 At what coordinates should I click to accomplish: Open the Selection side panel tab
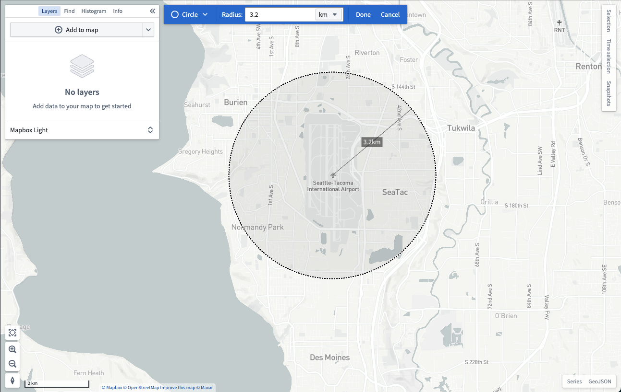[609, 21]
